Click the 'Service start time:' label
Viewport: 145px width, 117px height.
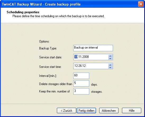50,67
